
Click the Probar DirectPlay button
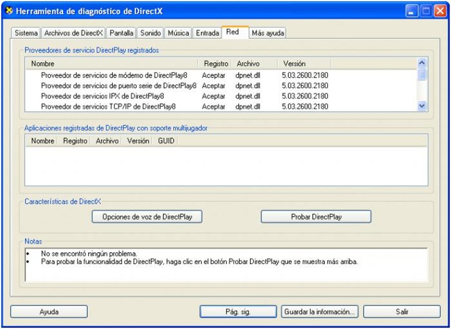click(316, 217)
